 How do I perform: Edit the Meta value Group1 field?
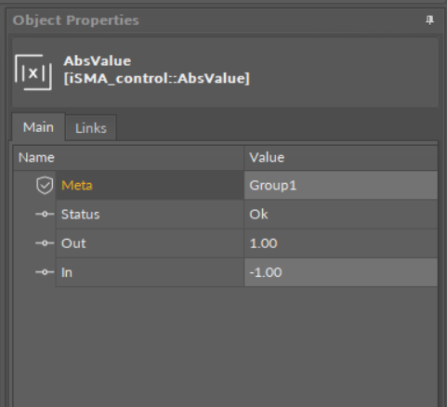(x=341, y=185)
